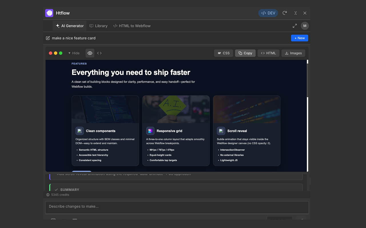The image size is (366, 228).
Task: Click the edit pencil icon beside prompt title
Action: (48, 38)
